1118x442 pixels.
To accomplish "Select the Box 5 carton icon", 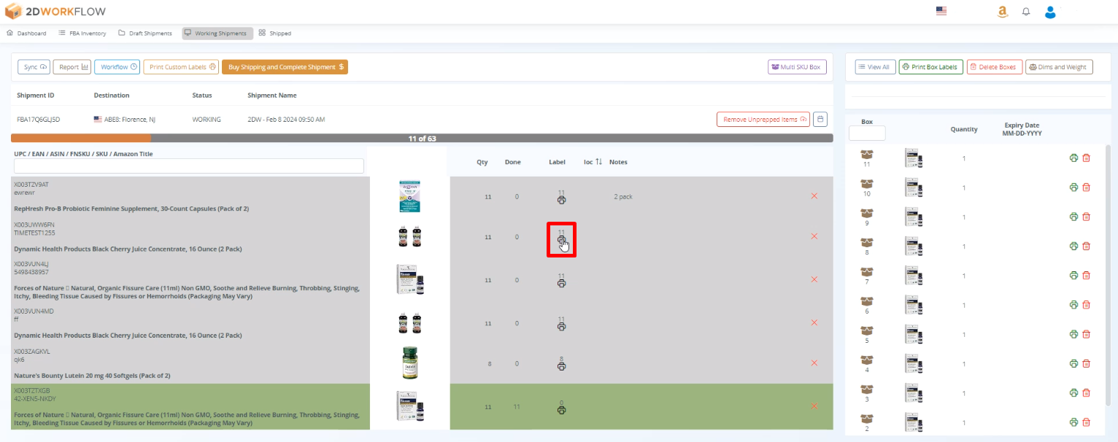I will (x=866, y=329).
